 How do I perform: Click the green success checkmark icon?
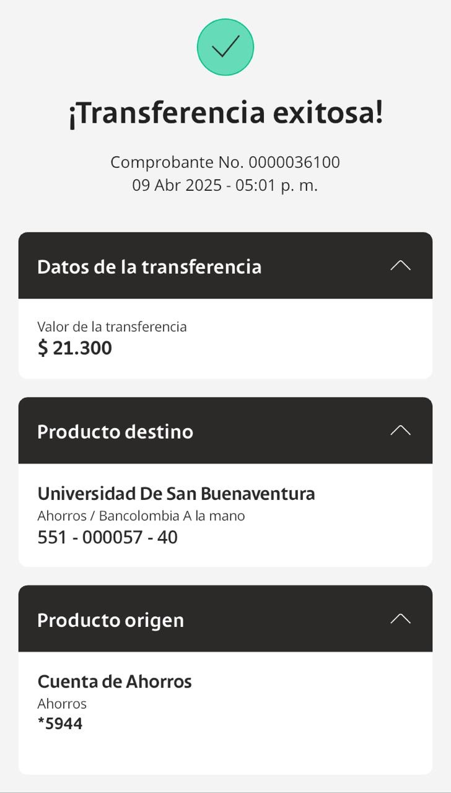point(225,47)
